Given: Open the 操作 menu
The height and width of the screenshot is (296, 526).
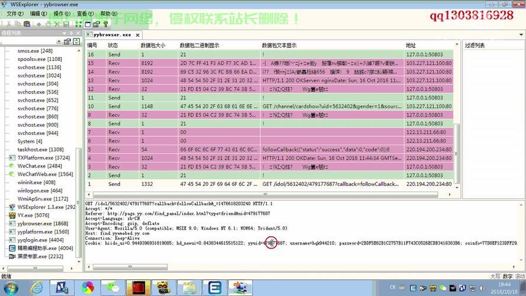Looking at the screenshot, I should coord(62,14).
